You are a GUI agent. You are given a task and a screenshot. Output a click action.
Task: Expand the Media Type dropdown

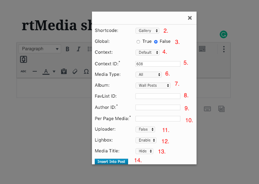click(x=148, y=74)
